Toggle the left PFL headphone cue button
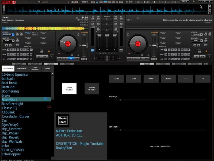 pyautogui.click(x=93, y=50)
